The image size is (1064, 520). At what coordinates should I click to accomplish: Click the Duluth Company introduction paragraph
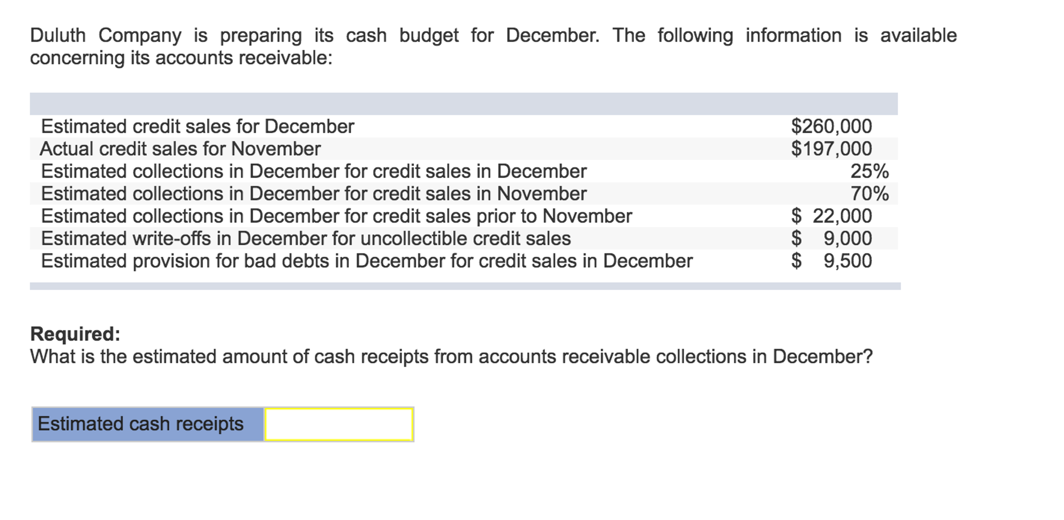(x=494, y=46)
